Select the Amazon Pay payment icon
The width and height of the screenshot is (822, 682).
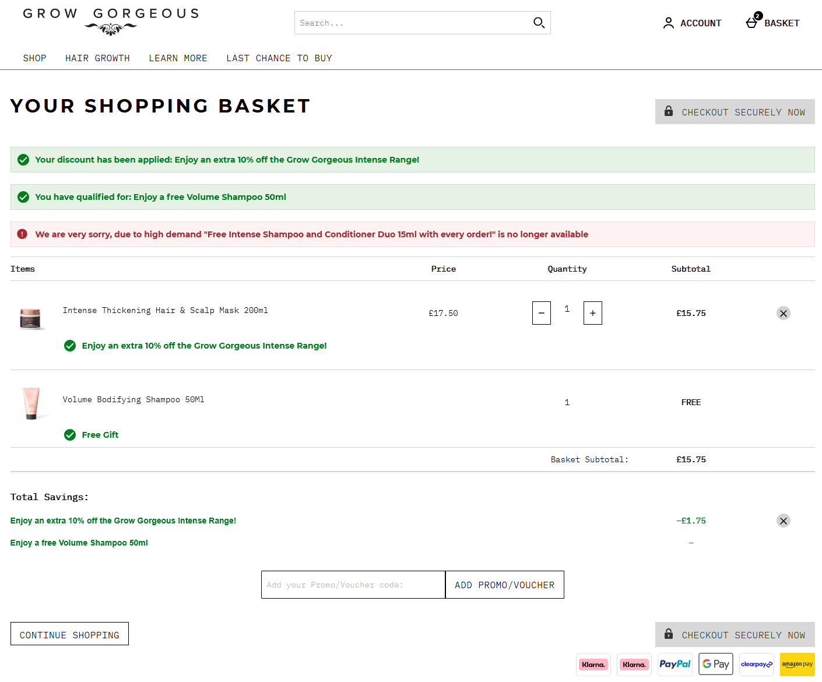797,664
